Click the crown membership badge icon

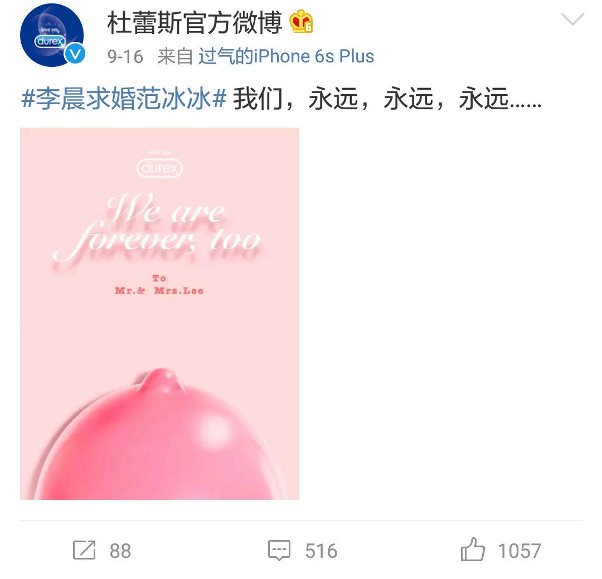(x=302, y=22)
